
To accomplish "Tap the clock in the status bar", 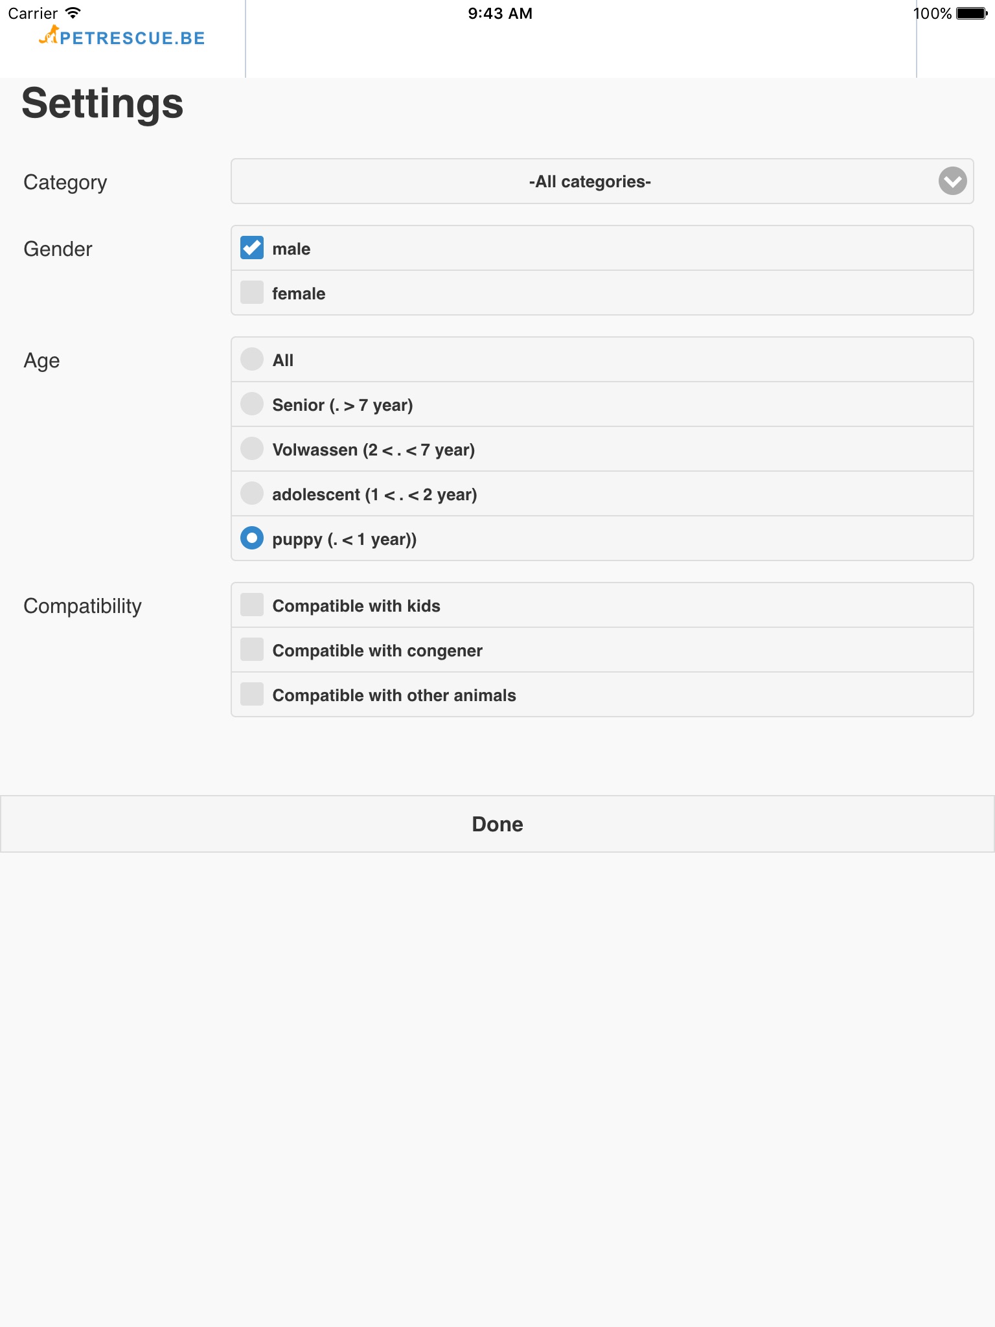I will coord(499,14).
